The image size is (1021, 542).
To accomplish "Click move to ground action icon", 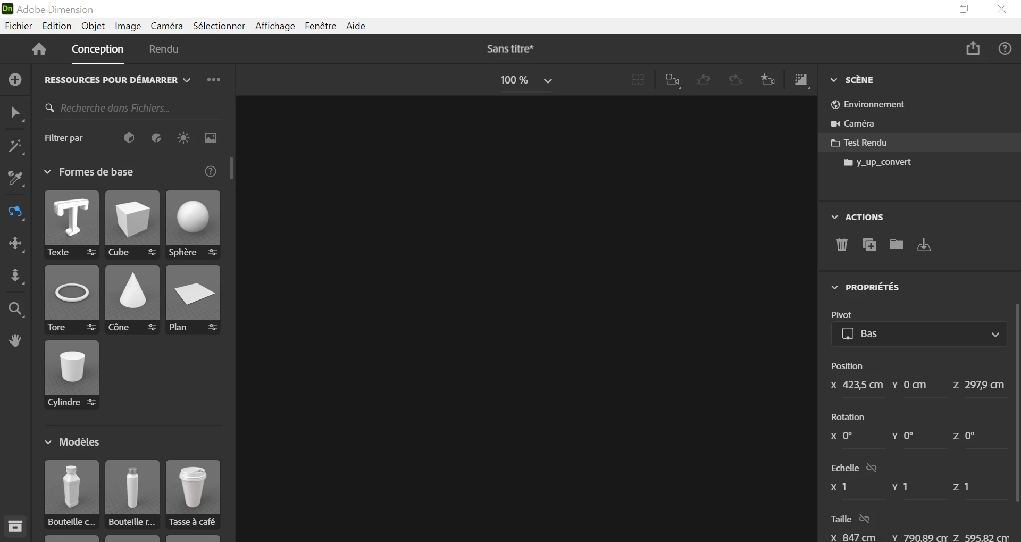I will coord(924,245).
